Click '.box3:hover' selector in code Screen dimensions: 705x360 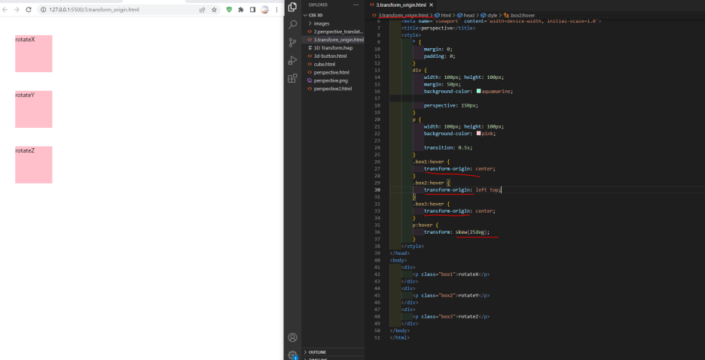tap(429, 204)
